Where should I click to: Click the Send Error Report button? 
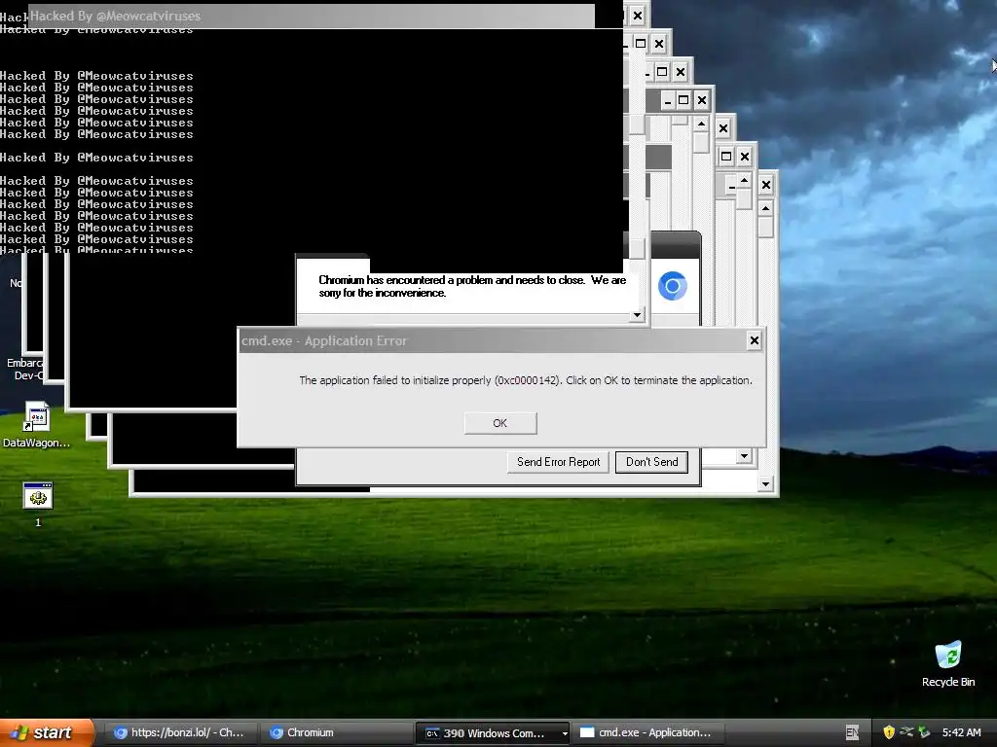pyautogui.click(x=558, y=462)
